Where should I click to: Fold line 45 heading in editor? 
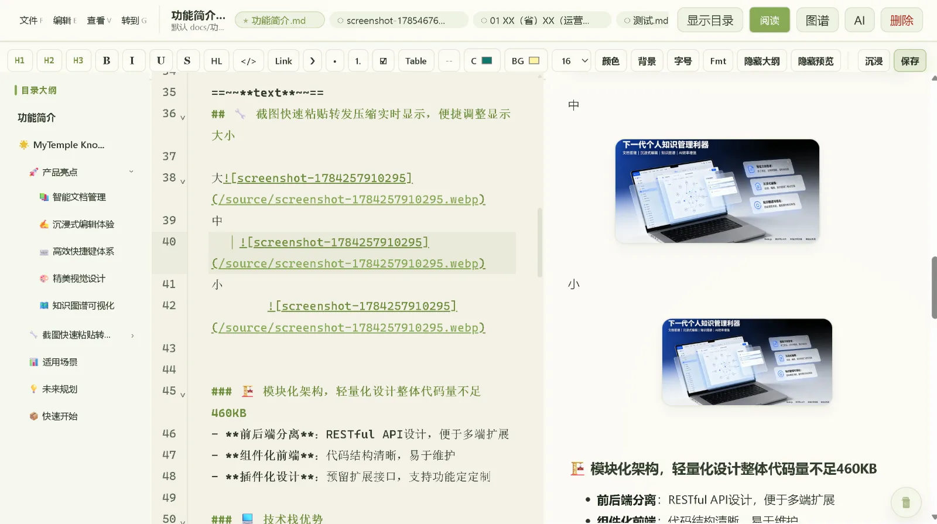(x=183, y=395)
